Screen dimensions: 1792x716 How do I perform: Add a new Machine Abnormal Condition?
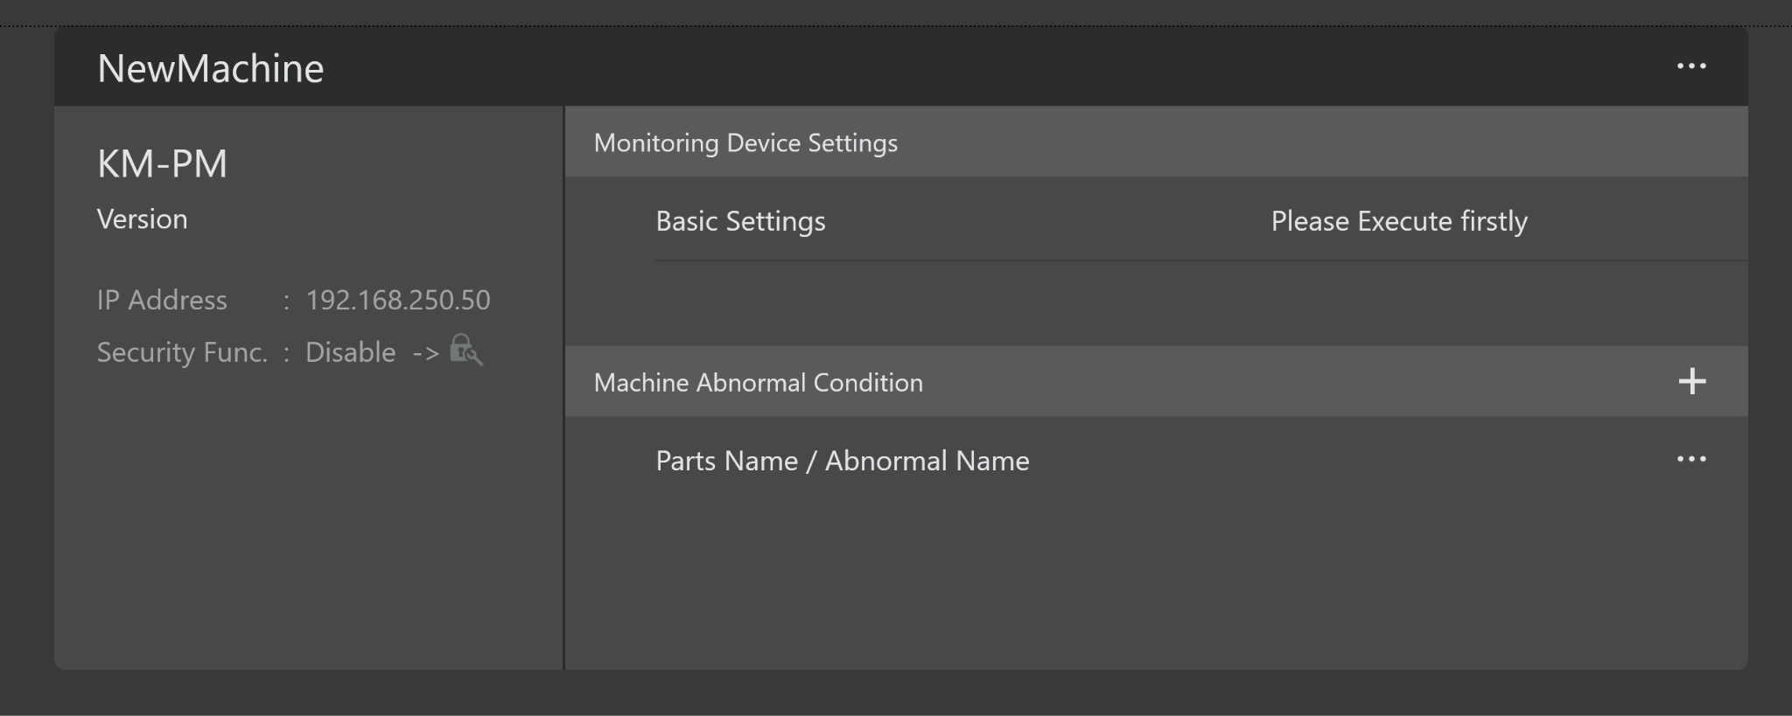[x=1691, y=381]
